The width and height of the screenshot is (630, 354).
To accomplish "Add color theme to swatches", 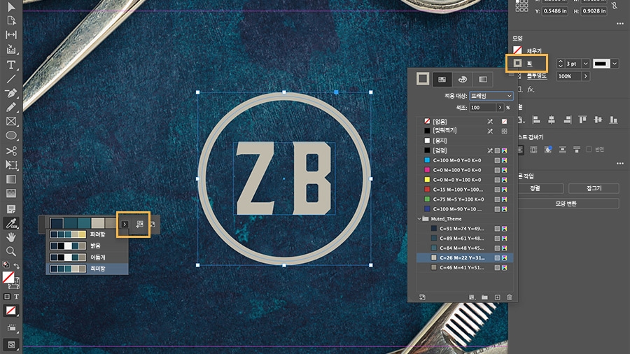I will [x=140, y=224].
